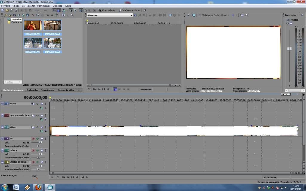Click Save snapshot to file icon in preview

246,15
